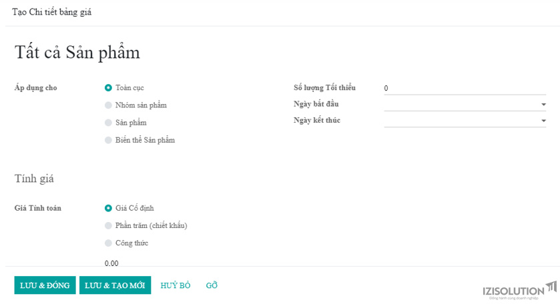Image resolution: width=560 pixels, height=304 pixels.
Task: Click the LƯU & ĐÓNG button
Action: [45, 285]
